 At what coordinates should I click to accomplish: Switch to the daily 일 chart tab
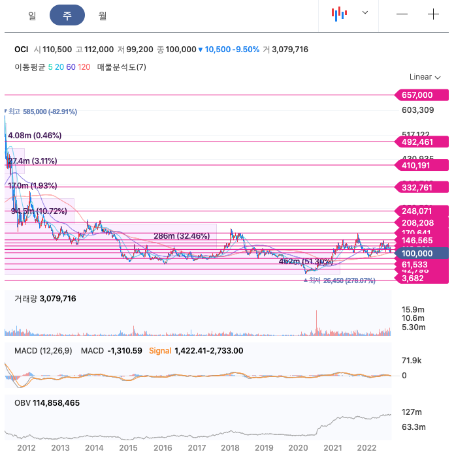32,15
